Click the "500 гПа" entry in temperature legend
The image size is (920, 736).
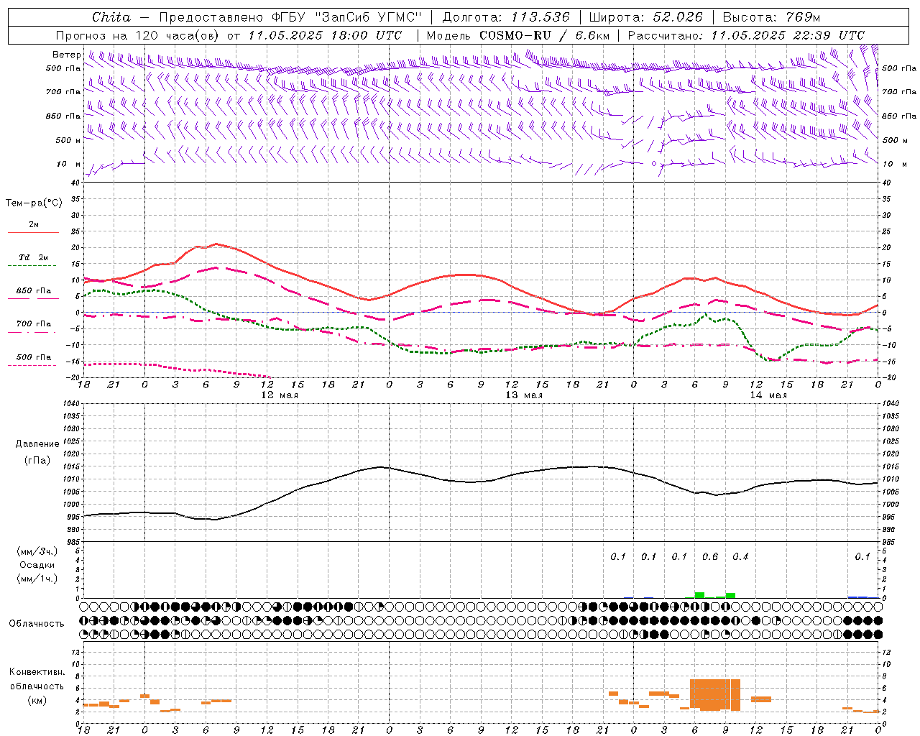point(34,357)
